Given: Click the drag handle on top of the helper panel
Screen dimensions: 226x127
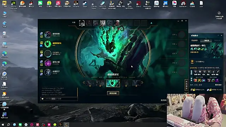Looking at the screenshot, I should (x=218, y=35).
